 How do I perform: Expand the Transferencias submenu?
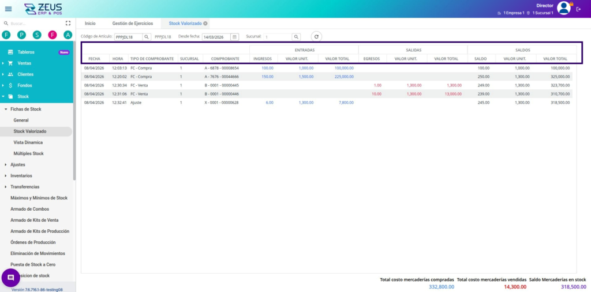[x=25, y=187]
